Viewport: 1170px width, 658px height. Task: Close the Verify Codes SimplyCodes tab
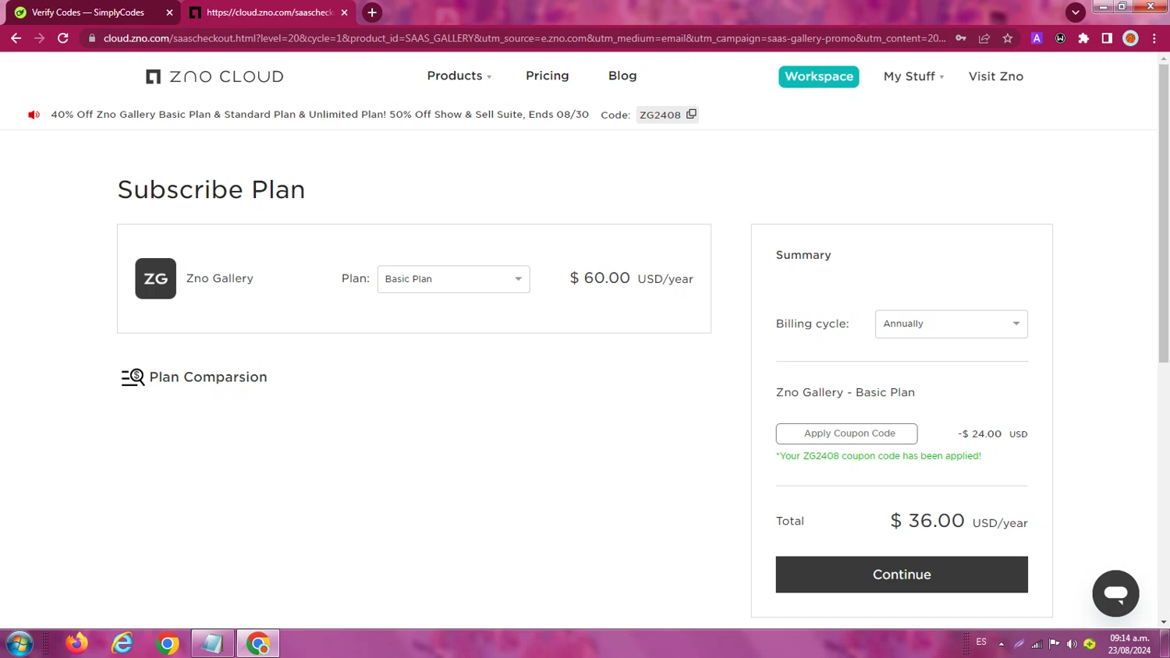(x=169, y=12)
